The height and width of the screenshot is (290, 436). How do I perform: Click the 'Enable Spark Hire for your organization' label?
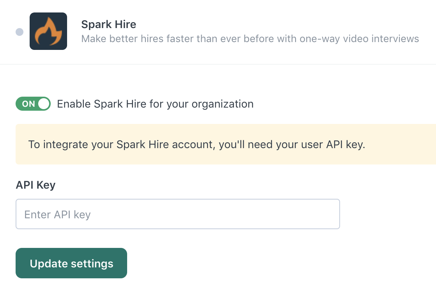pyautogui.click(x=155, y=104)
